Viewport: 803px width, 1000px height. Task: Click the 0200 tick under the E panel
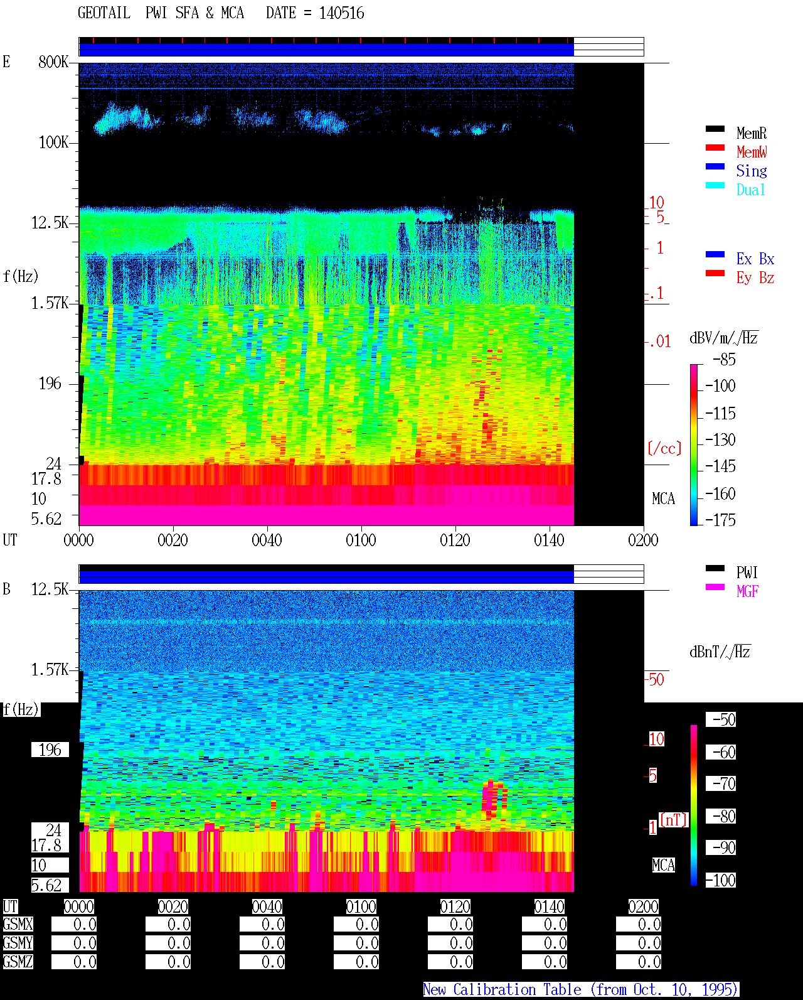coord(643,540)
